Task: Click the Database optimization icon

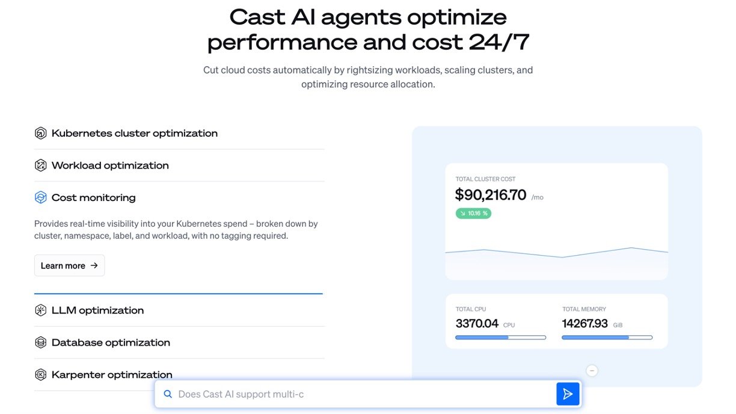Action: (x=40, y=342)
